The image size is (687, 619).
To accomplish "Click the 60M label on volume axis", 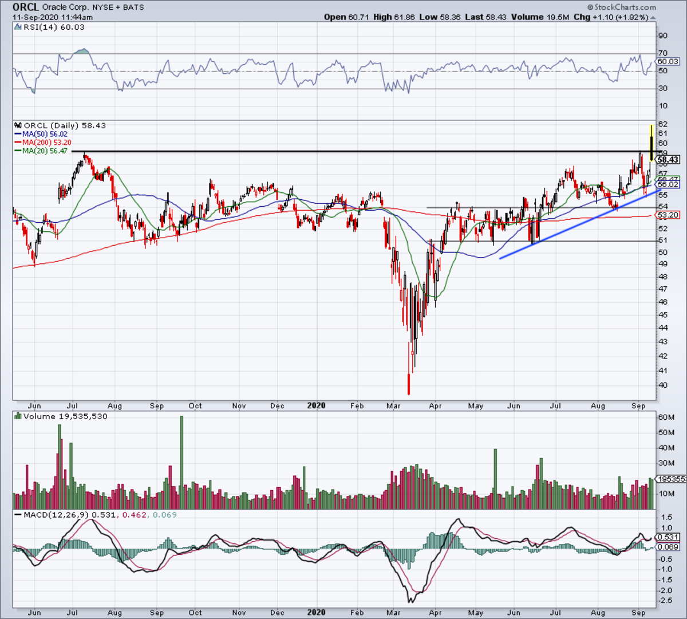I will tap(665, 417).
